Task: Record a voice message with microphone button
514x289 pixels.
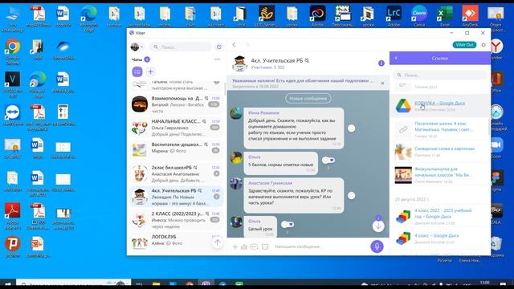Action: click(377, 246)
